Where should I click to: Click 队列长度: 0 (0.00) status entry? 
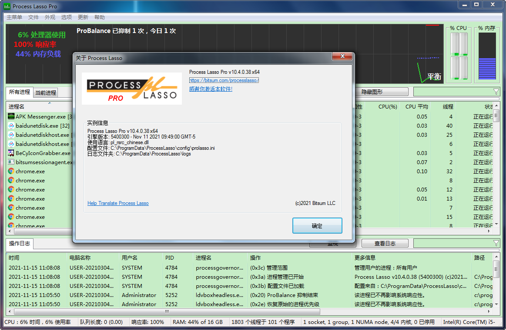[x=101, y=322]
